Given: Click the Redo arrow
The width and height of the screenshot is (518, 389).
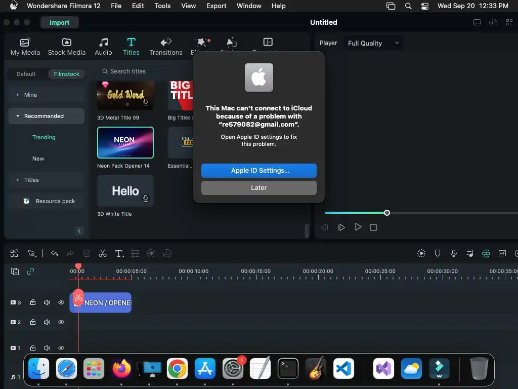Looking at the screenshot, I should point(70,253).
